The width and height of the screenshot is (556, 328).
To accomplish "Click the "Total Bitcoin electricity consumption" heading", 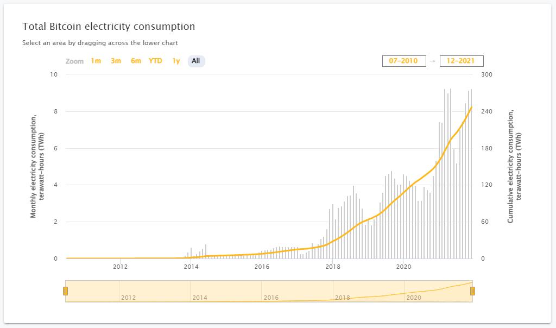I will pyautogui.click(x=109, y=26).
